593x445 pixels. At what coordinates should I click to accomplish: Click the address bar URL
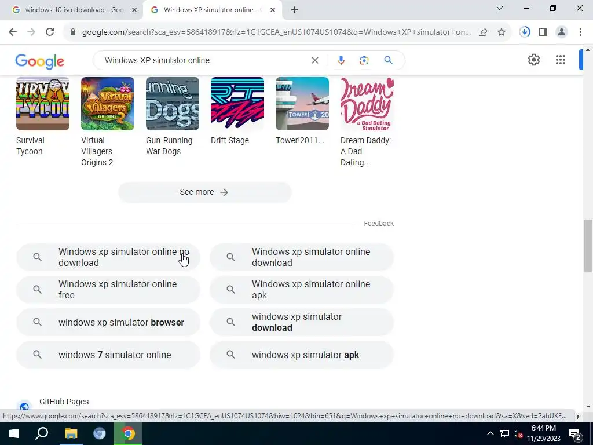[x=276, y=32]
